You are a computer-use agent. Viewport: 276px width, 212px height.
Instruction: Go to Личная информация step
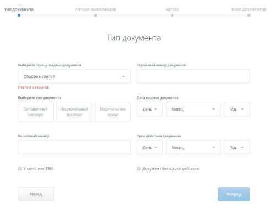point(95,9)
